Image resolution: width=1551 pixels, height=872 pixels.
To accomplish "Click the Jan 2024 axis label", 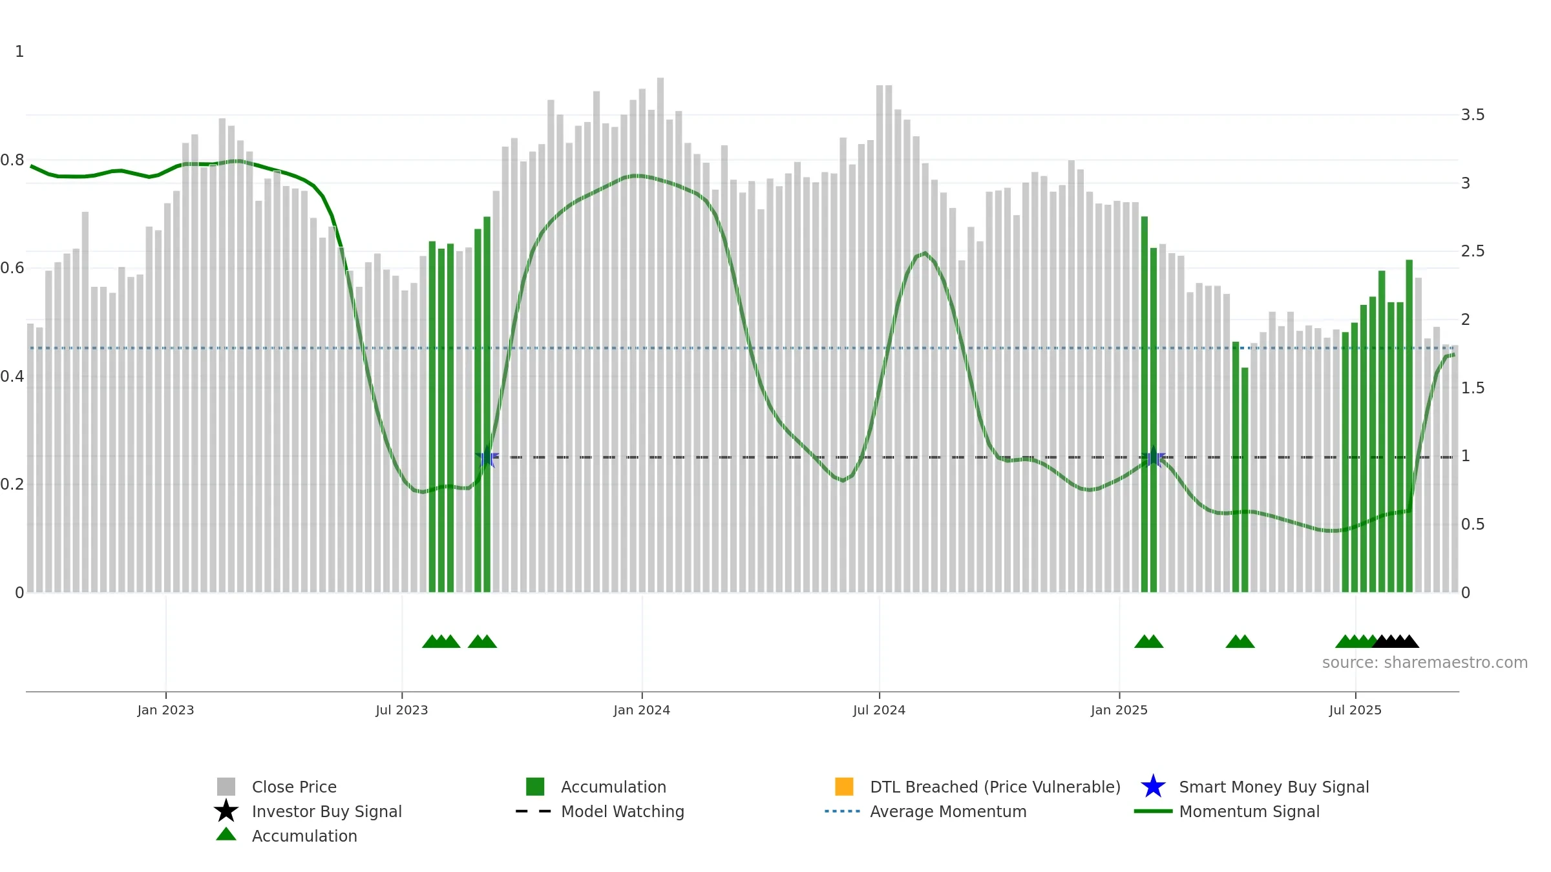I will tap(642, 710).
